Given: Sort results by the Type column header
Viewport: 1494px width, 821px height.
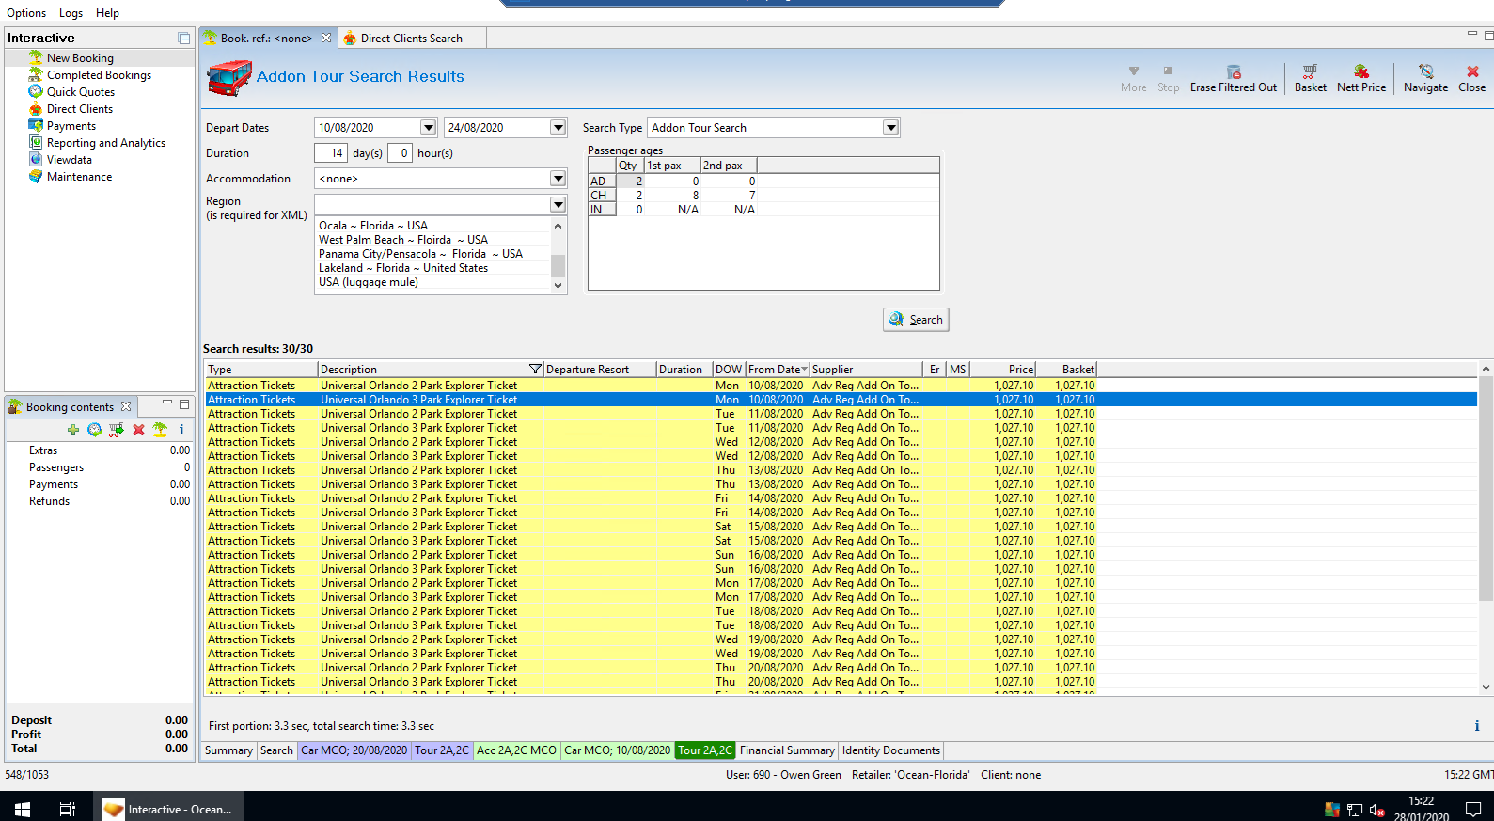Looking at the screenshot, I should [x=261, y=370].
